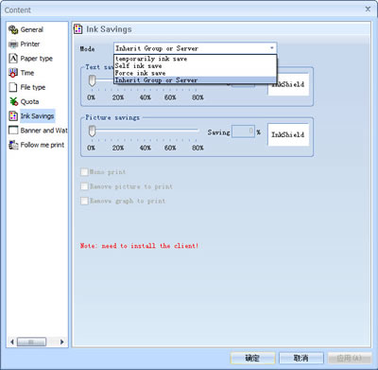Image resolution: width=378 pixels, height=370 pixels.
Task: Click the Follow me print icon
Action: 13,145
